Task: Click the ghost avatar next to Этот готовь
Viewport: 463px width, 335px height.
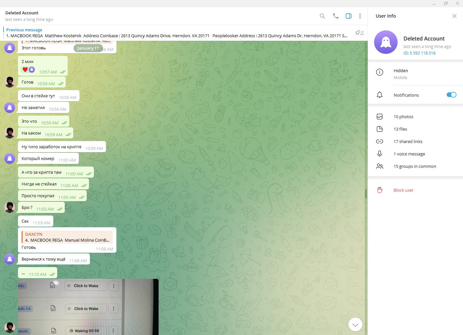Action: coord(10,48)
